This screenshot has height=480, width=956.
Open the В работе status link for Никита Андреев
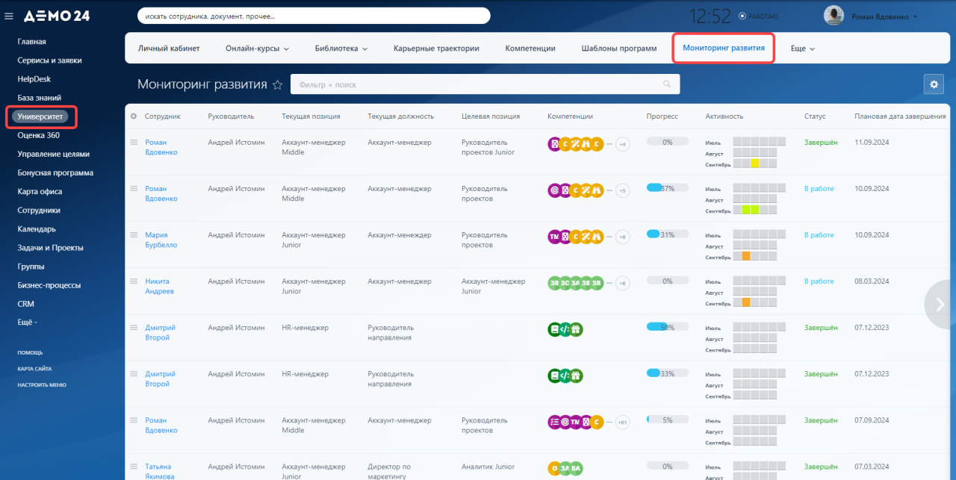(x=819, y=281)
